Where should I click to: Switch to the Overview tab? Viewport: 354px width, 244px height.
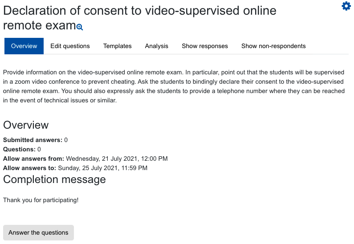click(x=24, y=46)
